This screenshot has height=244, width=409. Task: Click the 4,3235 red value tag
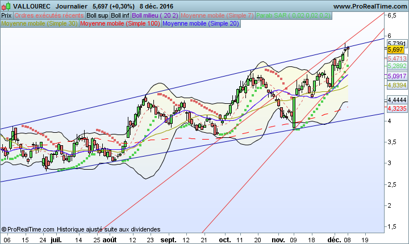click(397, 108)
